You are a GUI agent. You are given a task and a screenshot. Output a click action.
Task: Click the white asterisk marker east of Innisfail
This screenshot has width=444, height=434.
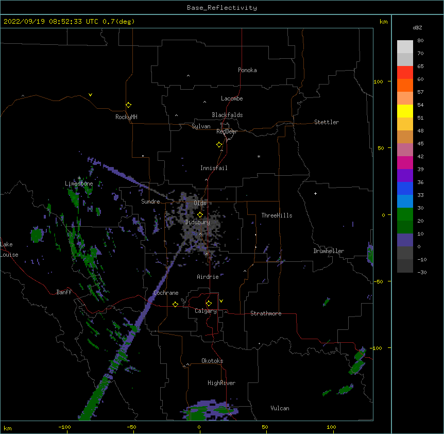point(259,156)
